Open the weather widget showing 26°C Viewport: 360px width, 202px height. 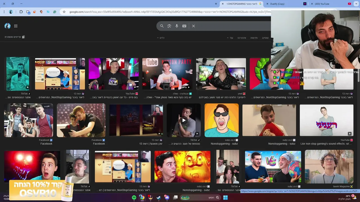click(348, 198)
